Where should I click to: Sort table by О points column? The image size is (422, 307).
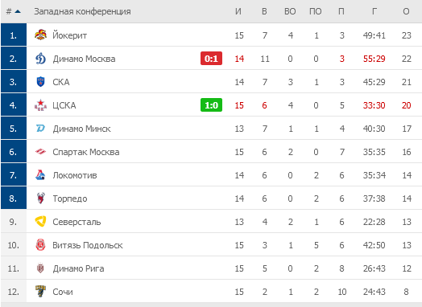point(406,11)
